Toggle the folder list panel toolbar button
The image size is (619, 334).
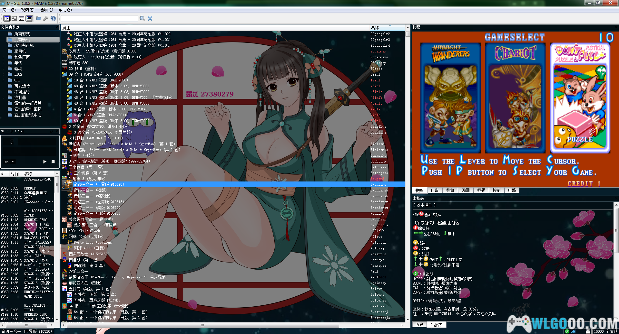tap(7, 18)
